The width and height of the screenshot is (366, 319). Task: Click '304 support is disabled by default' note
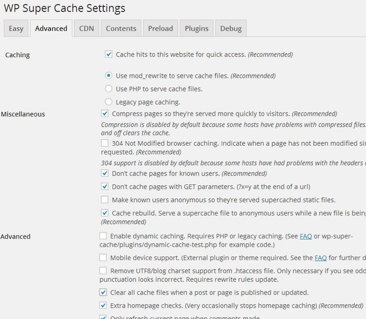click(x=233, y=163)
